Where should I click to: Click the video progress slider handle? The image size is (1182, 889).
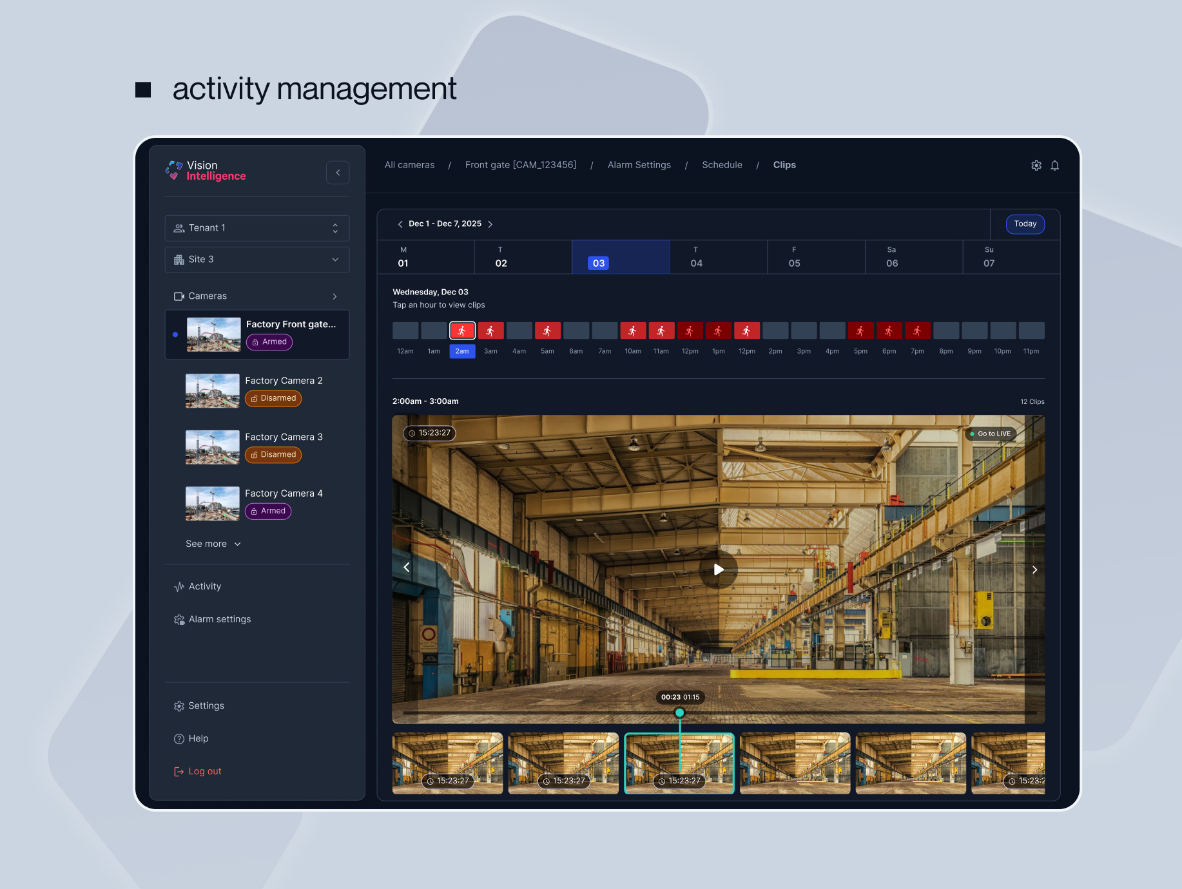click(679, 713)
